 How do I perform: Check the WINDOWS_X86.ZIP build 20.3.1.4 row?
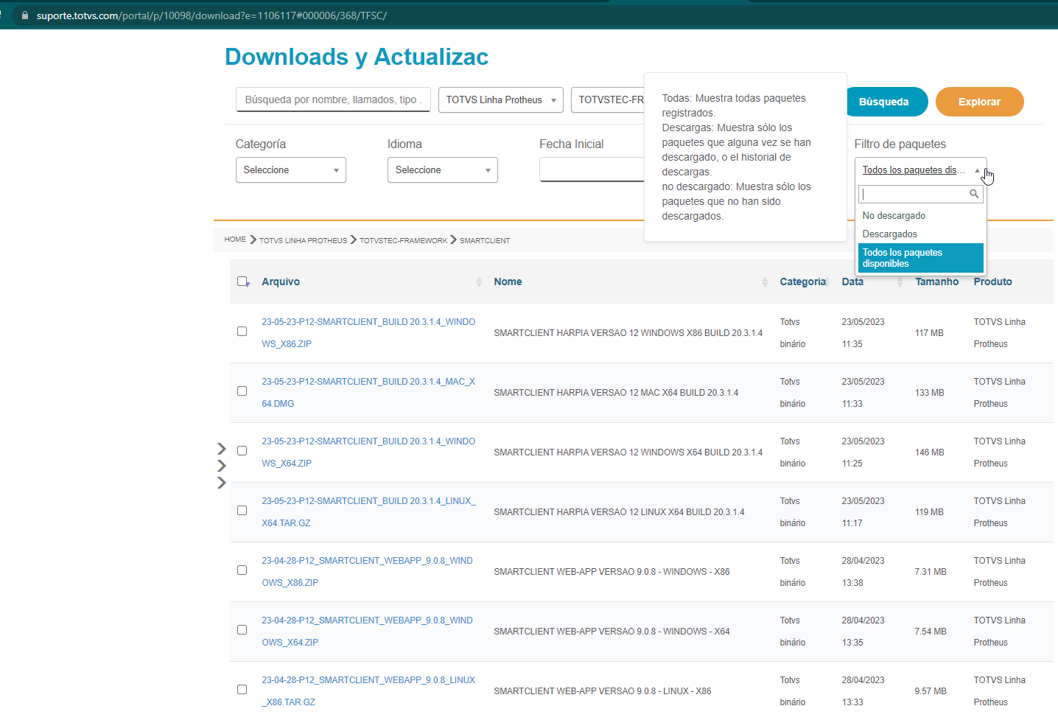(242, 331)
